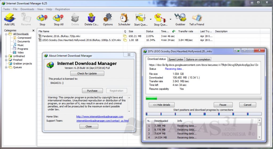Click the Stop toolbar icon
The image size is (273, 149).
(42, 19)
